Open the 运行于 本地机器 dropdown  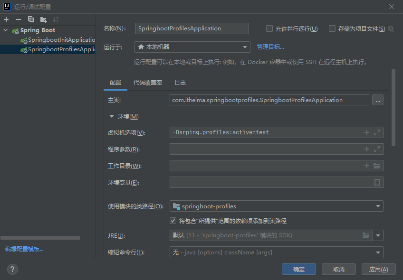point(192,47)
